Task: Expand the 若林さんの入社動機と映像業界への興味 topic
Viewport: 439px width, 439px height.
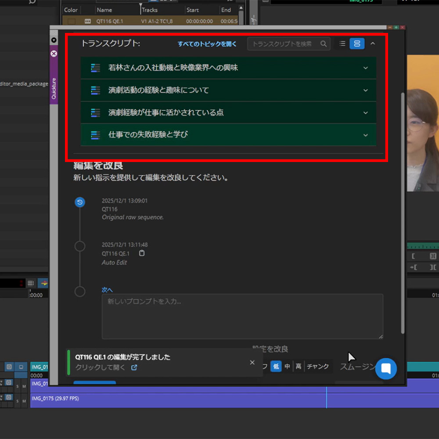Action: pyautogui.click(x=365, y=68)
